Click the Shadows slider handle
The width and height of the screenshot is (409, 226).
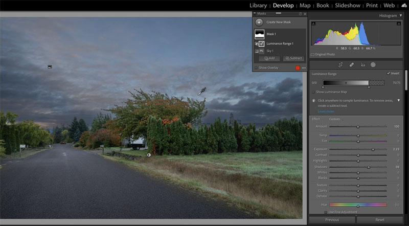369,167
